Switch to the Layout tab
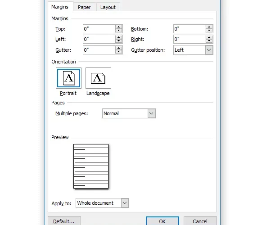 (108, 7)
